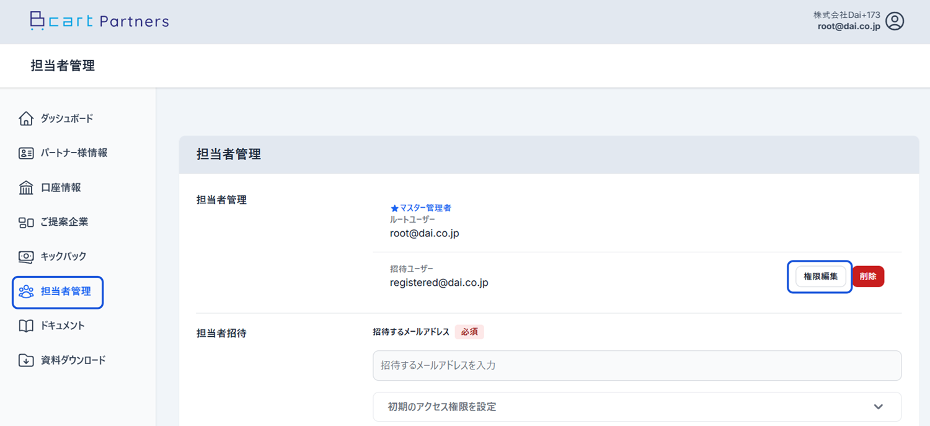The image size is (930, 426).
Task: Click the ルートユーザー label
Action: 412,220
